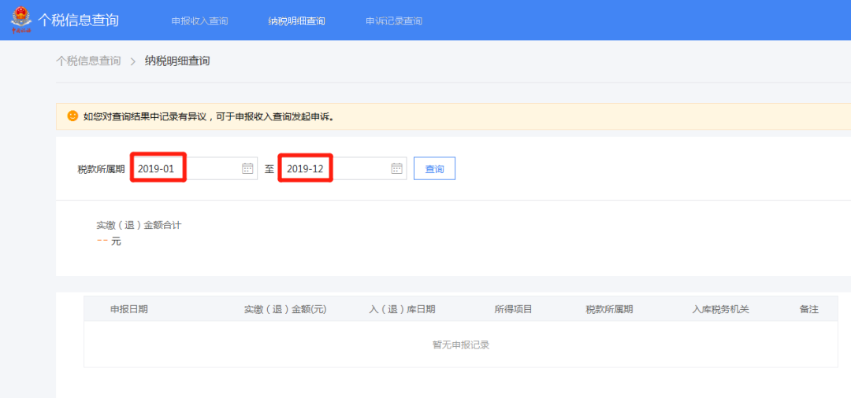
Task: Click the 所得项目 column header
Action: click(x=513, y=309)
